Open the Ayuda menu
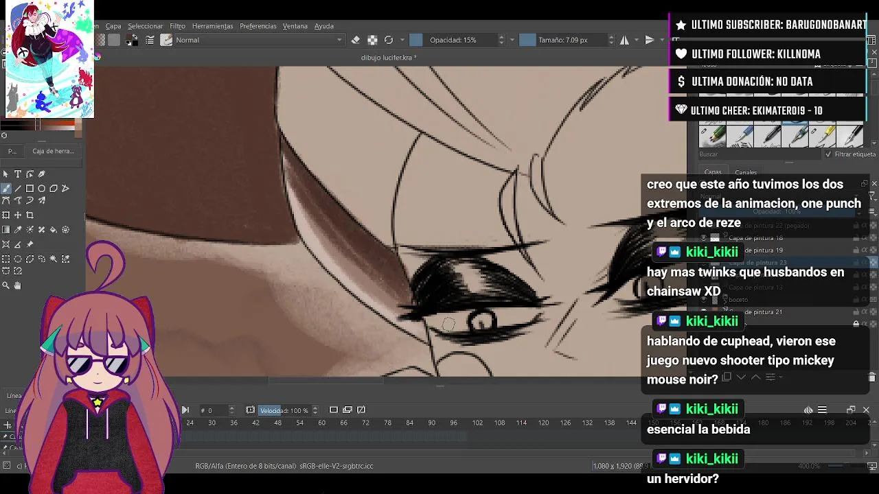The height and width of the screenshot is (494, 879). point(324,26)
